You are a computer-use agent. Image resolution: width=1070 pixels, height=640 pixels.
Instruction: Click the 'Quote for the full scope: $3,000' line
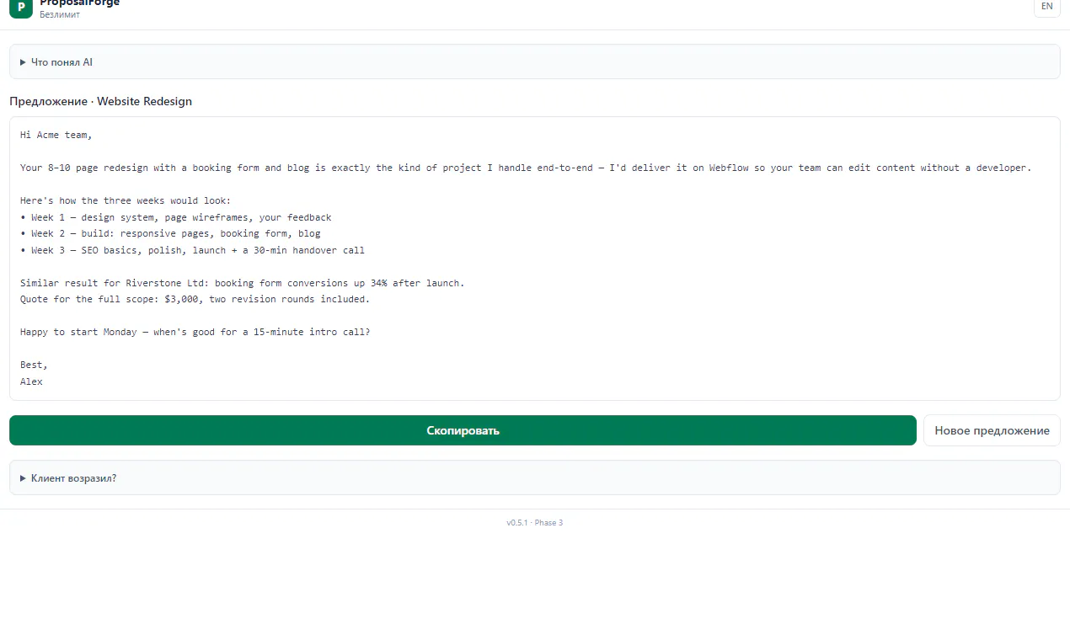[195, 299]
